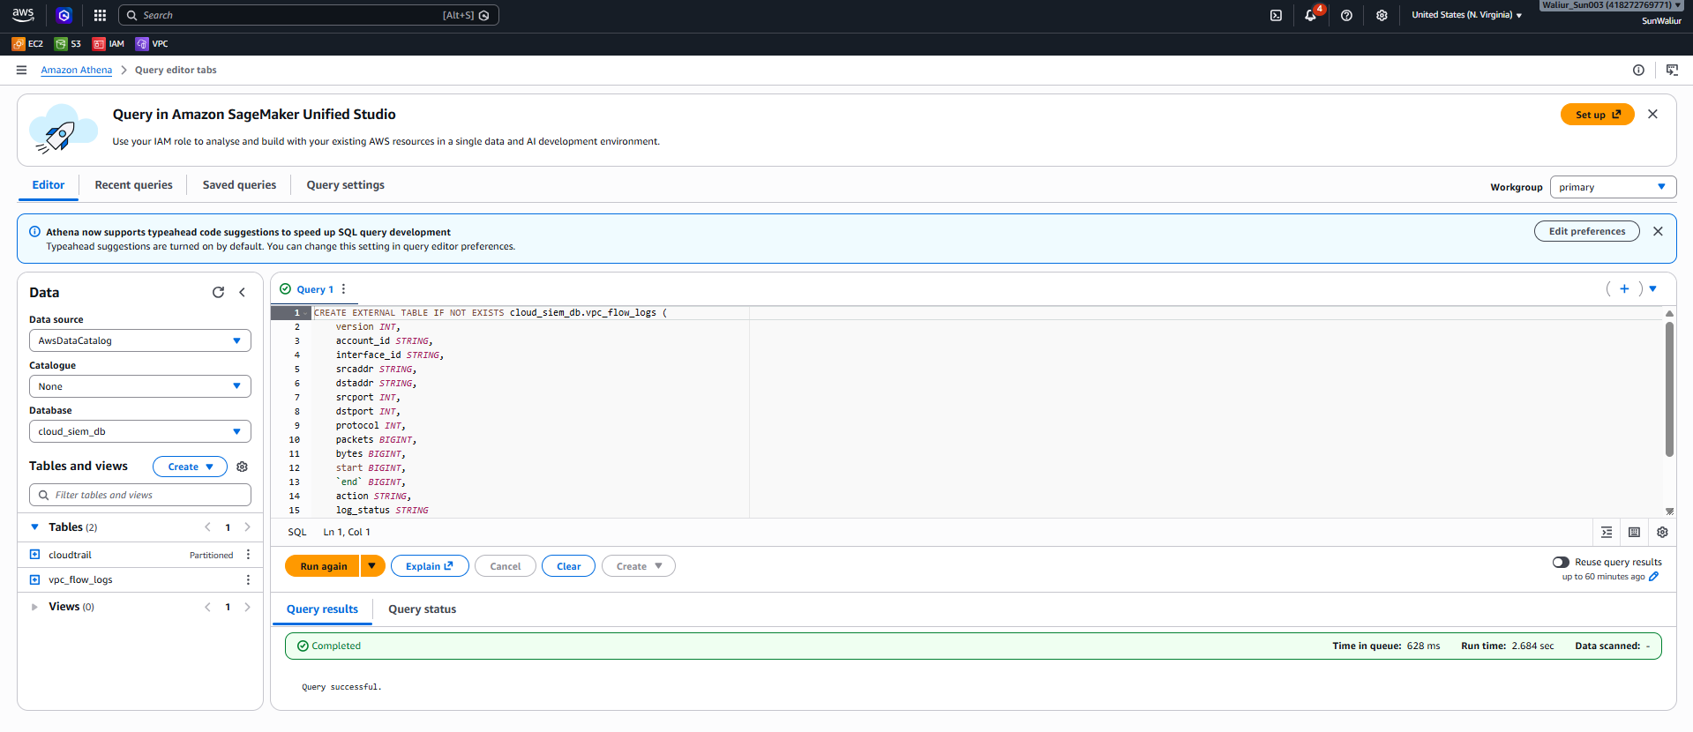1693x732 pixels.
Task: Open the Data source AwsDataCatalog dropdown
Action: [140, 340]
